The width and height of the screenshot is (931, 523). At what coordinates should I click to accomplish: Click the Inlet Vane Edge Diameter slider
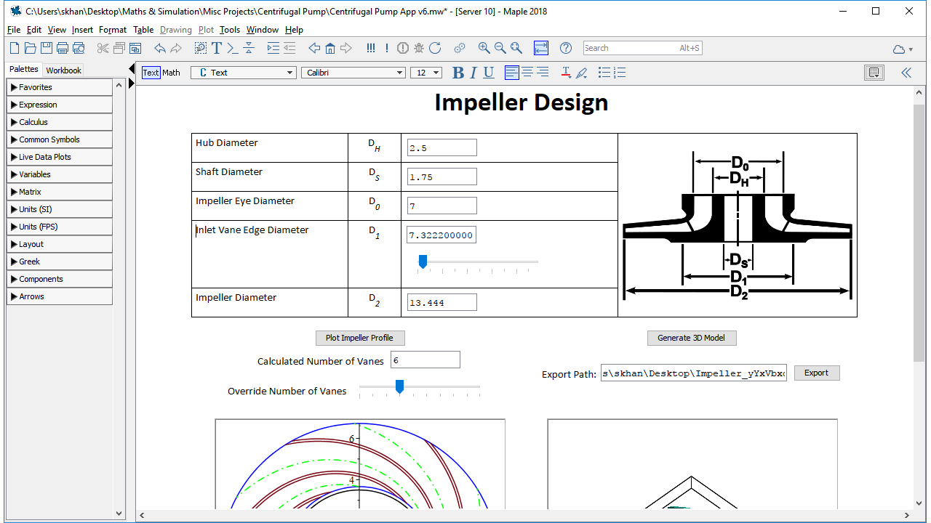pyautogui.click(x=478, y=263)
